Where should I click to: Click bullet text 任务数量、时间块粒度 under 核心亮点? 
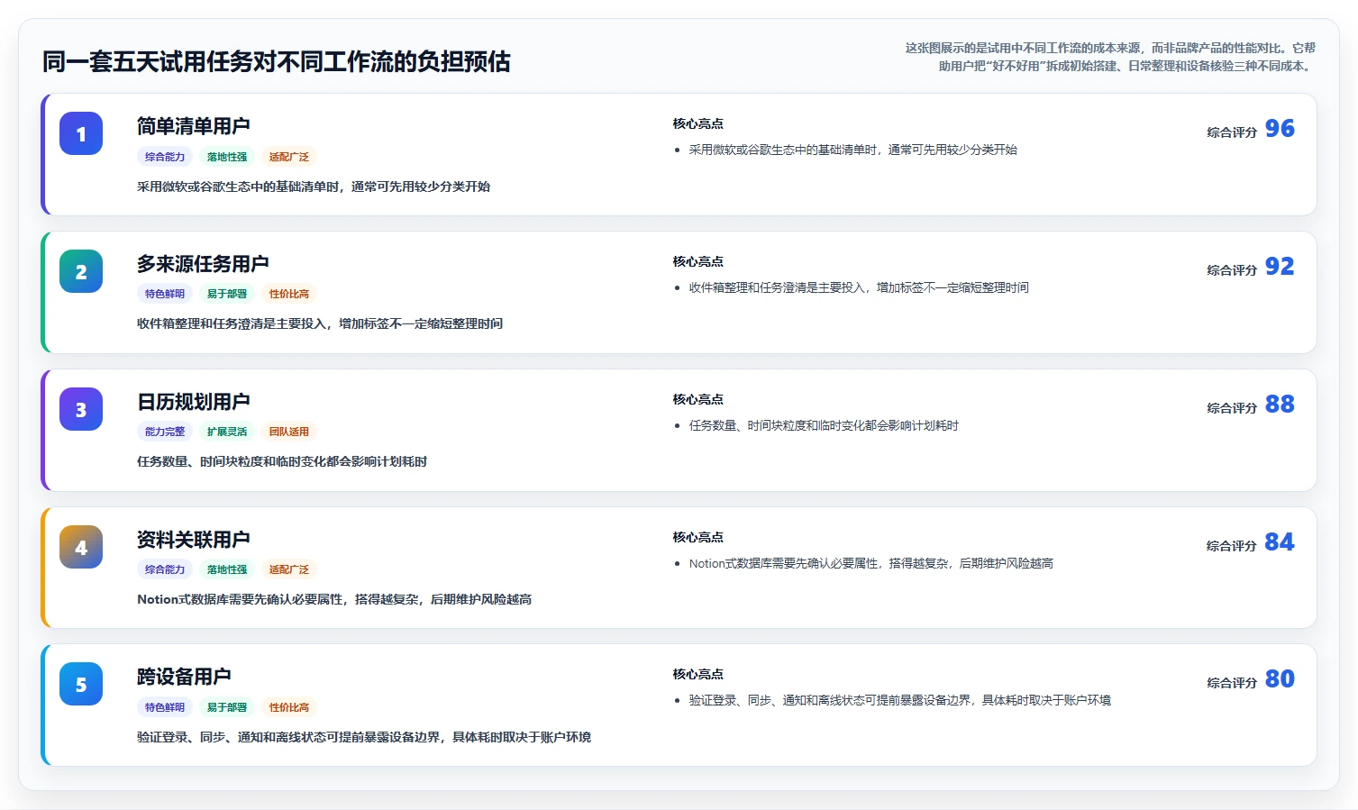[x=824, y=426]
